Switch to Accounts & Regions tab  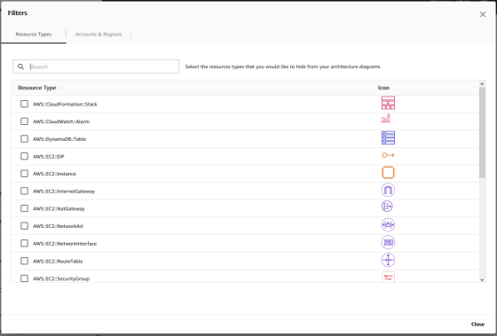(99, 35)
